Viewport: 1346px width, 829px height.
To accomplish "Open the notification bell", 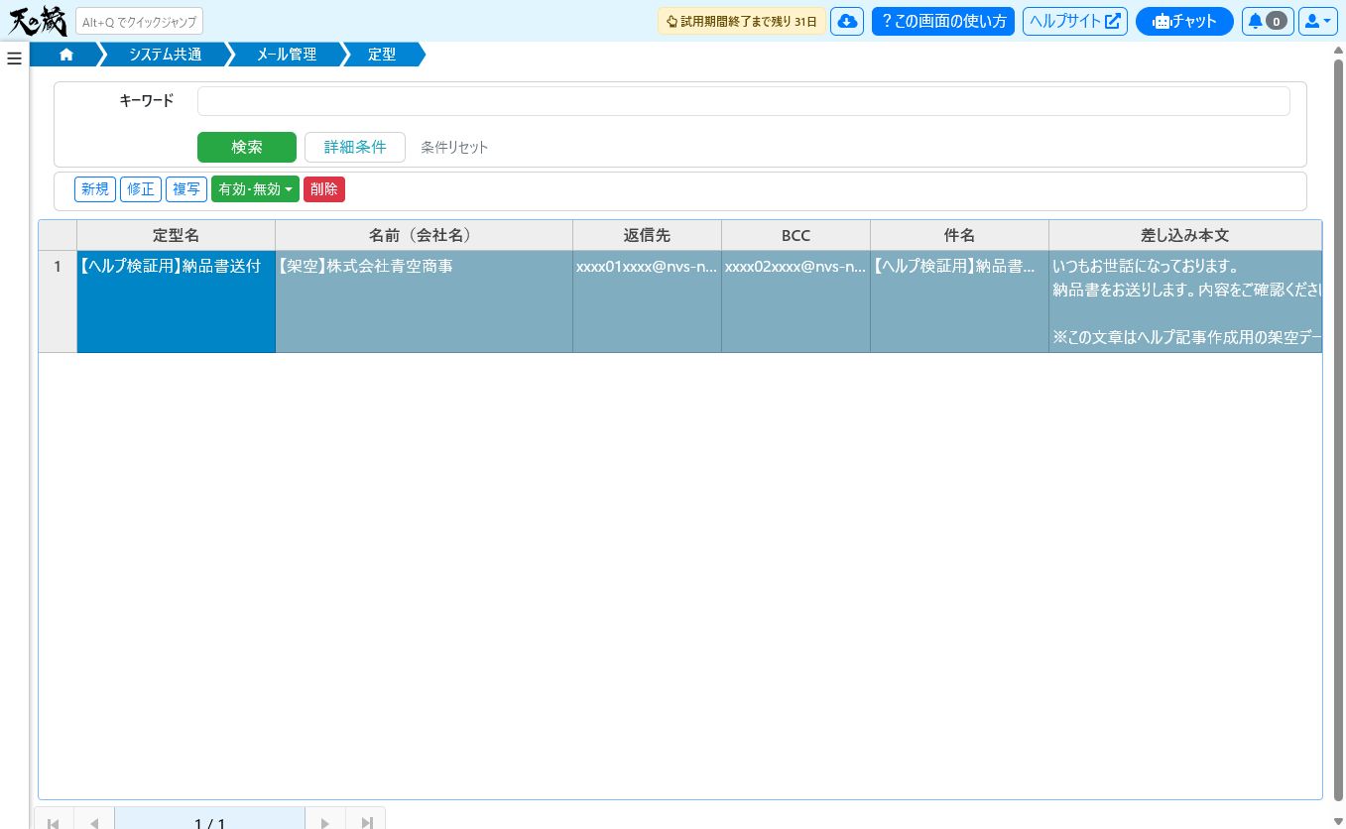I will 1267,21.
